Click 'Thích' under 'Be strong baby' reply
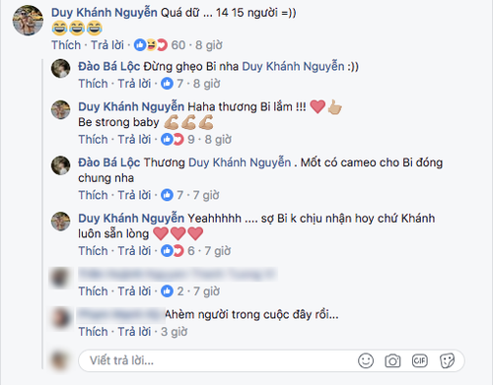 pos(93,139)
